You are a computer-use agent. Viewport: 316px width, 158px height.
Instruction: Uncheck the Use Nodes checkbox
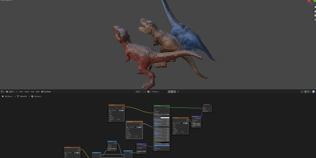(42, 92)
